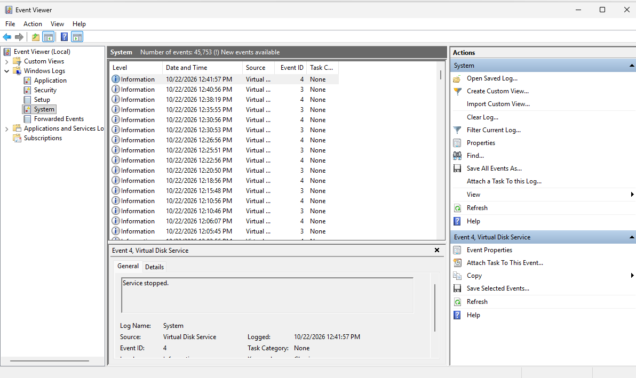Click Clear Log... in Actions pane
Viewport: 636px width, 378px height.
pyautogui.click(x=482, y=117)
